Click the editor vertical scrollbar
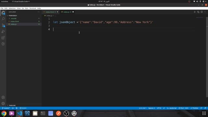This screenshot has width=208, height=117. coord(207,57)
